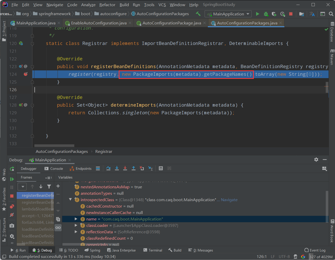Click autoconfigure folder in navigation bar
The image size is (335, 260).
point(110,14)
